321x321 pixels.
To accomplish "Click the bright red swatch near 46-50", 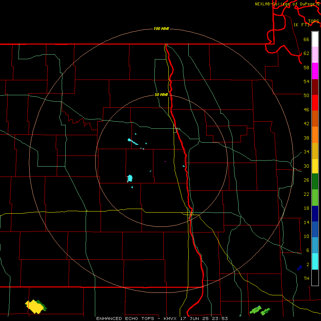I will click(315, 103).
